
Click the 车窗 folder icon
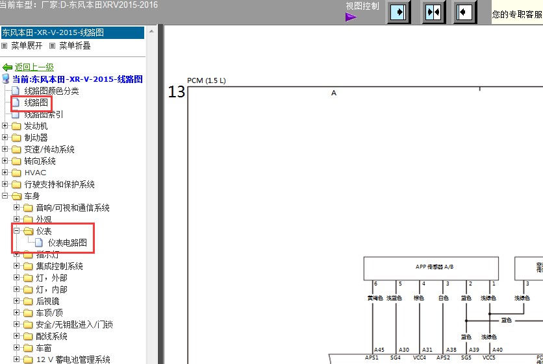tap(28, 348)
